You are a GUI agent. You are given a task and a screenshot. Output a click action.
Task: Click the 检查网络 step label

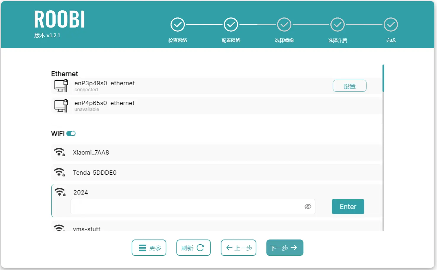[178, 40]
